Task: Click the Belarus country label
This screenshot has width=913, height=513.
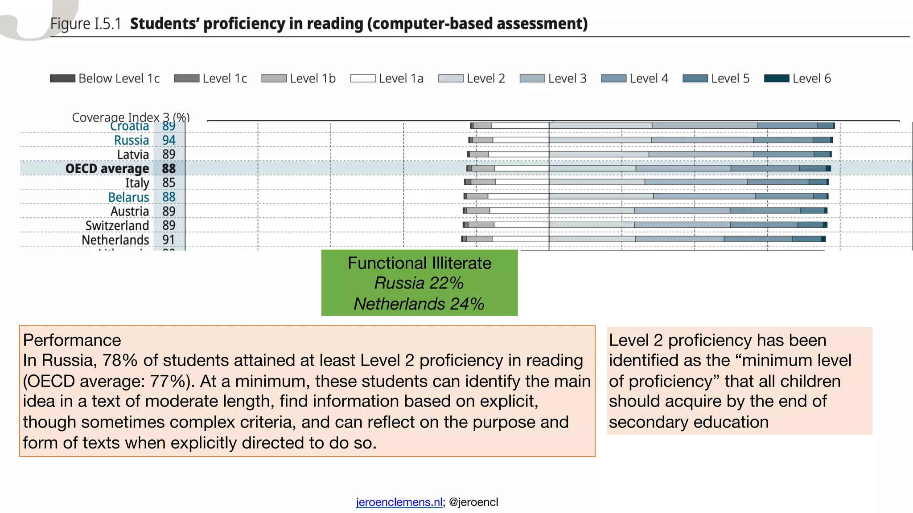Action: click(128, 197)
